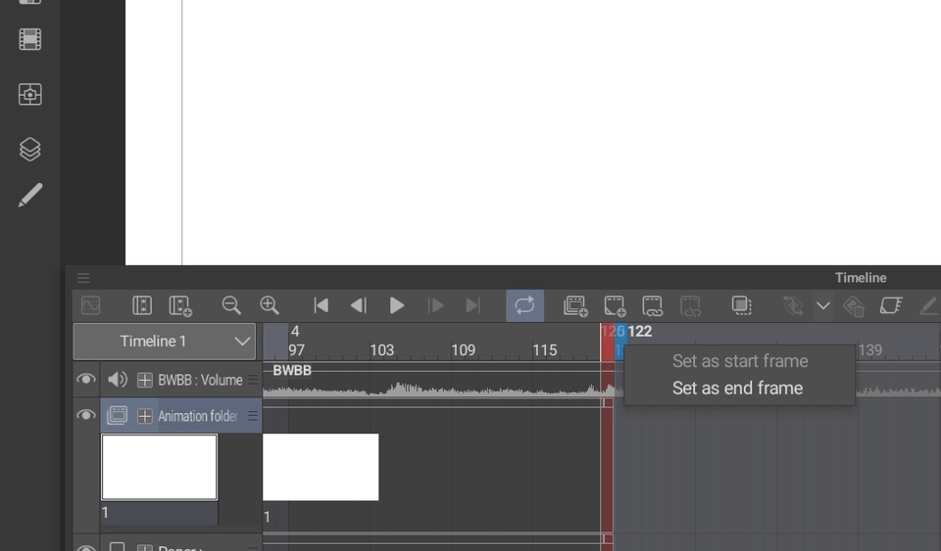Hide the BWBB audio track via eye icon

tap(86, 379)
